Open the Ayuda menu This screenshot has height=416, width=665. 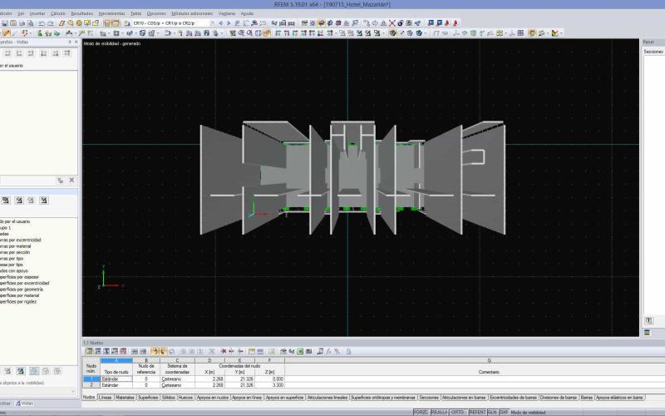point(247,13)
